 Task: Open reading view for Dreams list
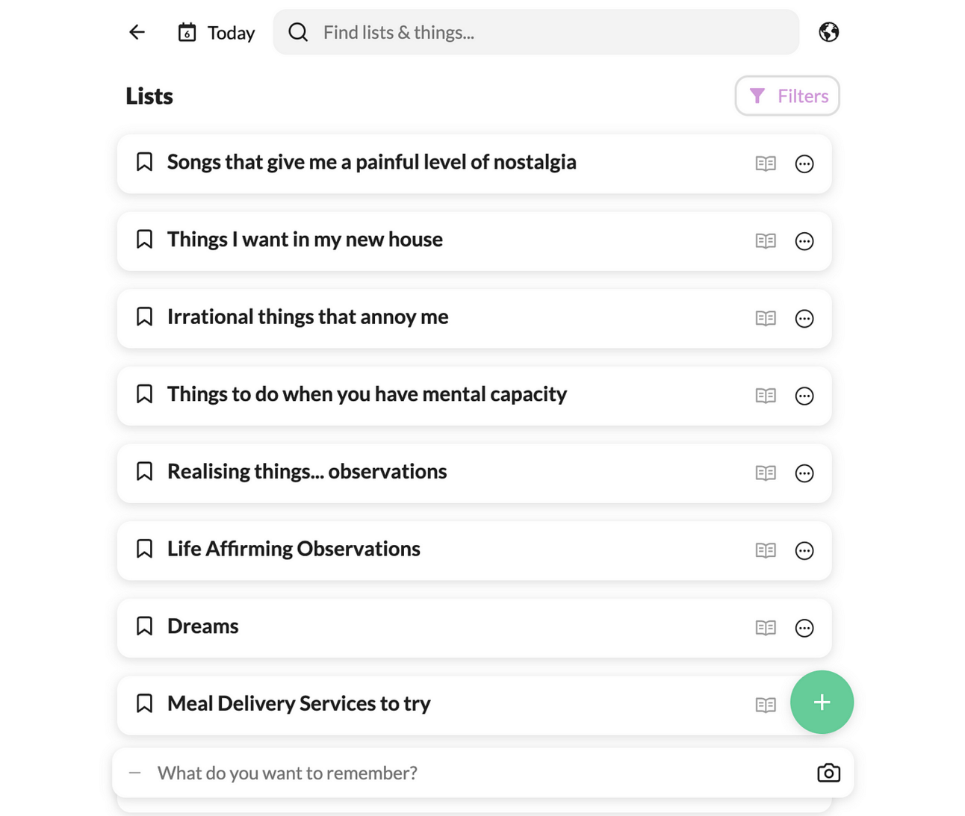[x=766, y=628]
